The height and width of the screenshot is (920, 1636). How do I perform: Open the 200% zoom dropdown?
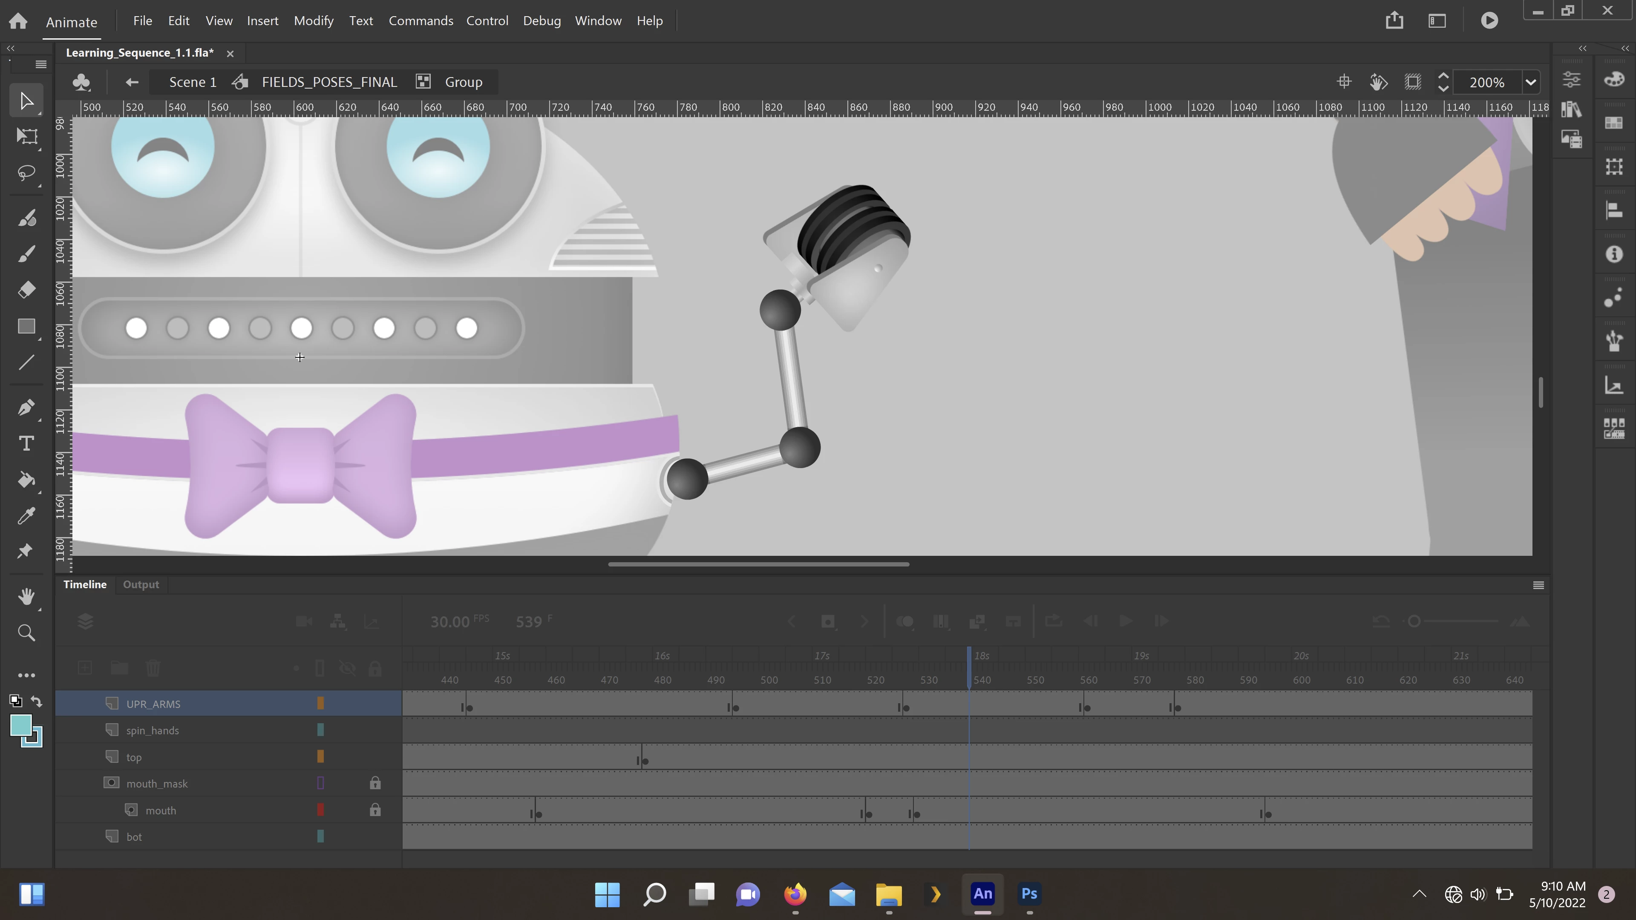[x=1531, y=82]
